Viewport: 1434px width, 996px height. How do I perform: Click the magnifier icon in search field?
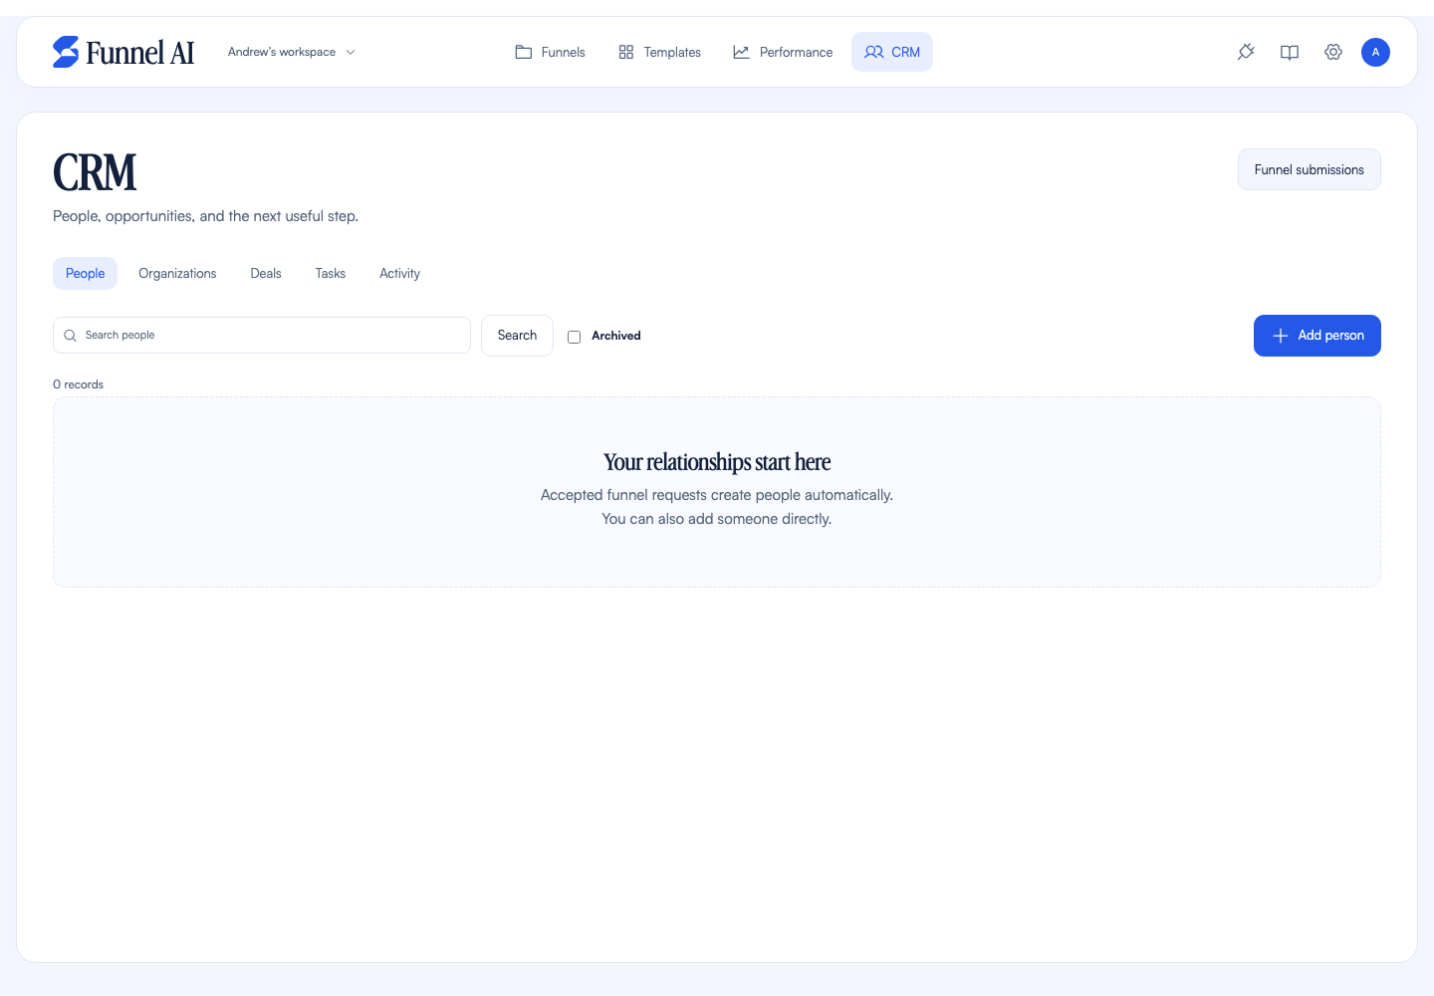point(70,336)
